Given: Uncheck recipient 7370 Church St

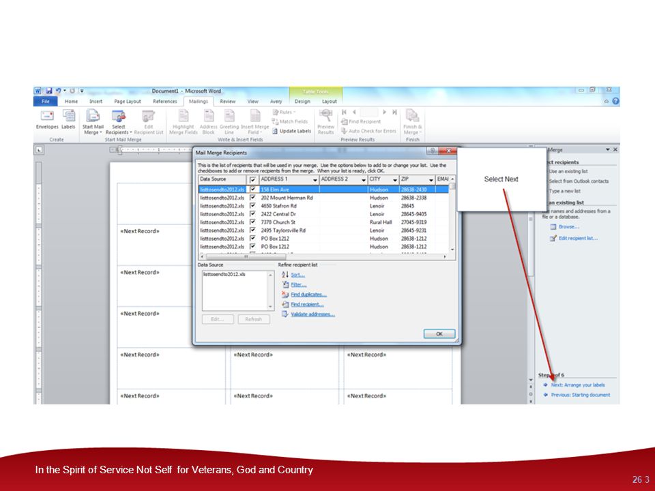Looking at the screenshot, I should click(x=252, y=222).
